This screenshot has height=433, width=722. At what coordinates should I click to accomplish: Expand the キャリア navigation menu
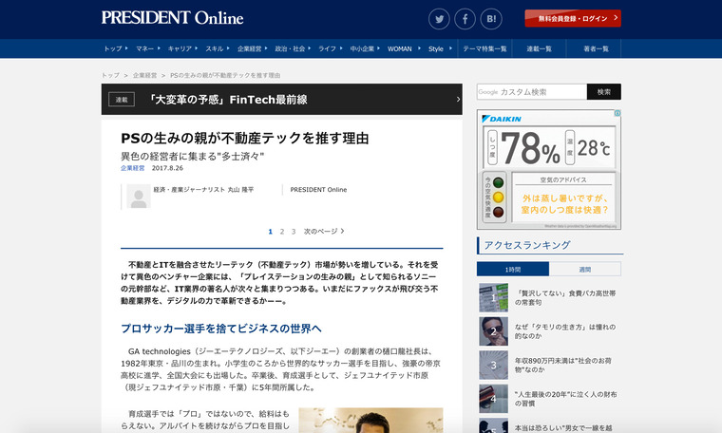click(181, 48)
